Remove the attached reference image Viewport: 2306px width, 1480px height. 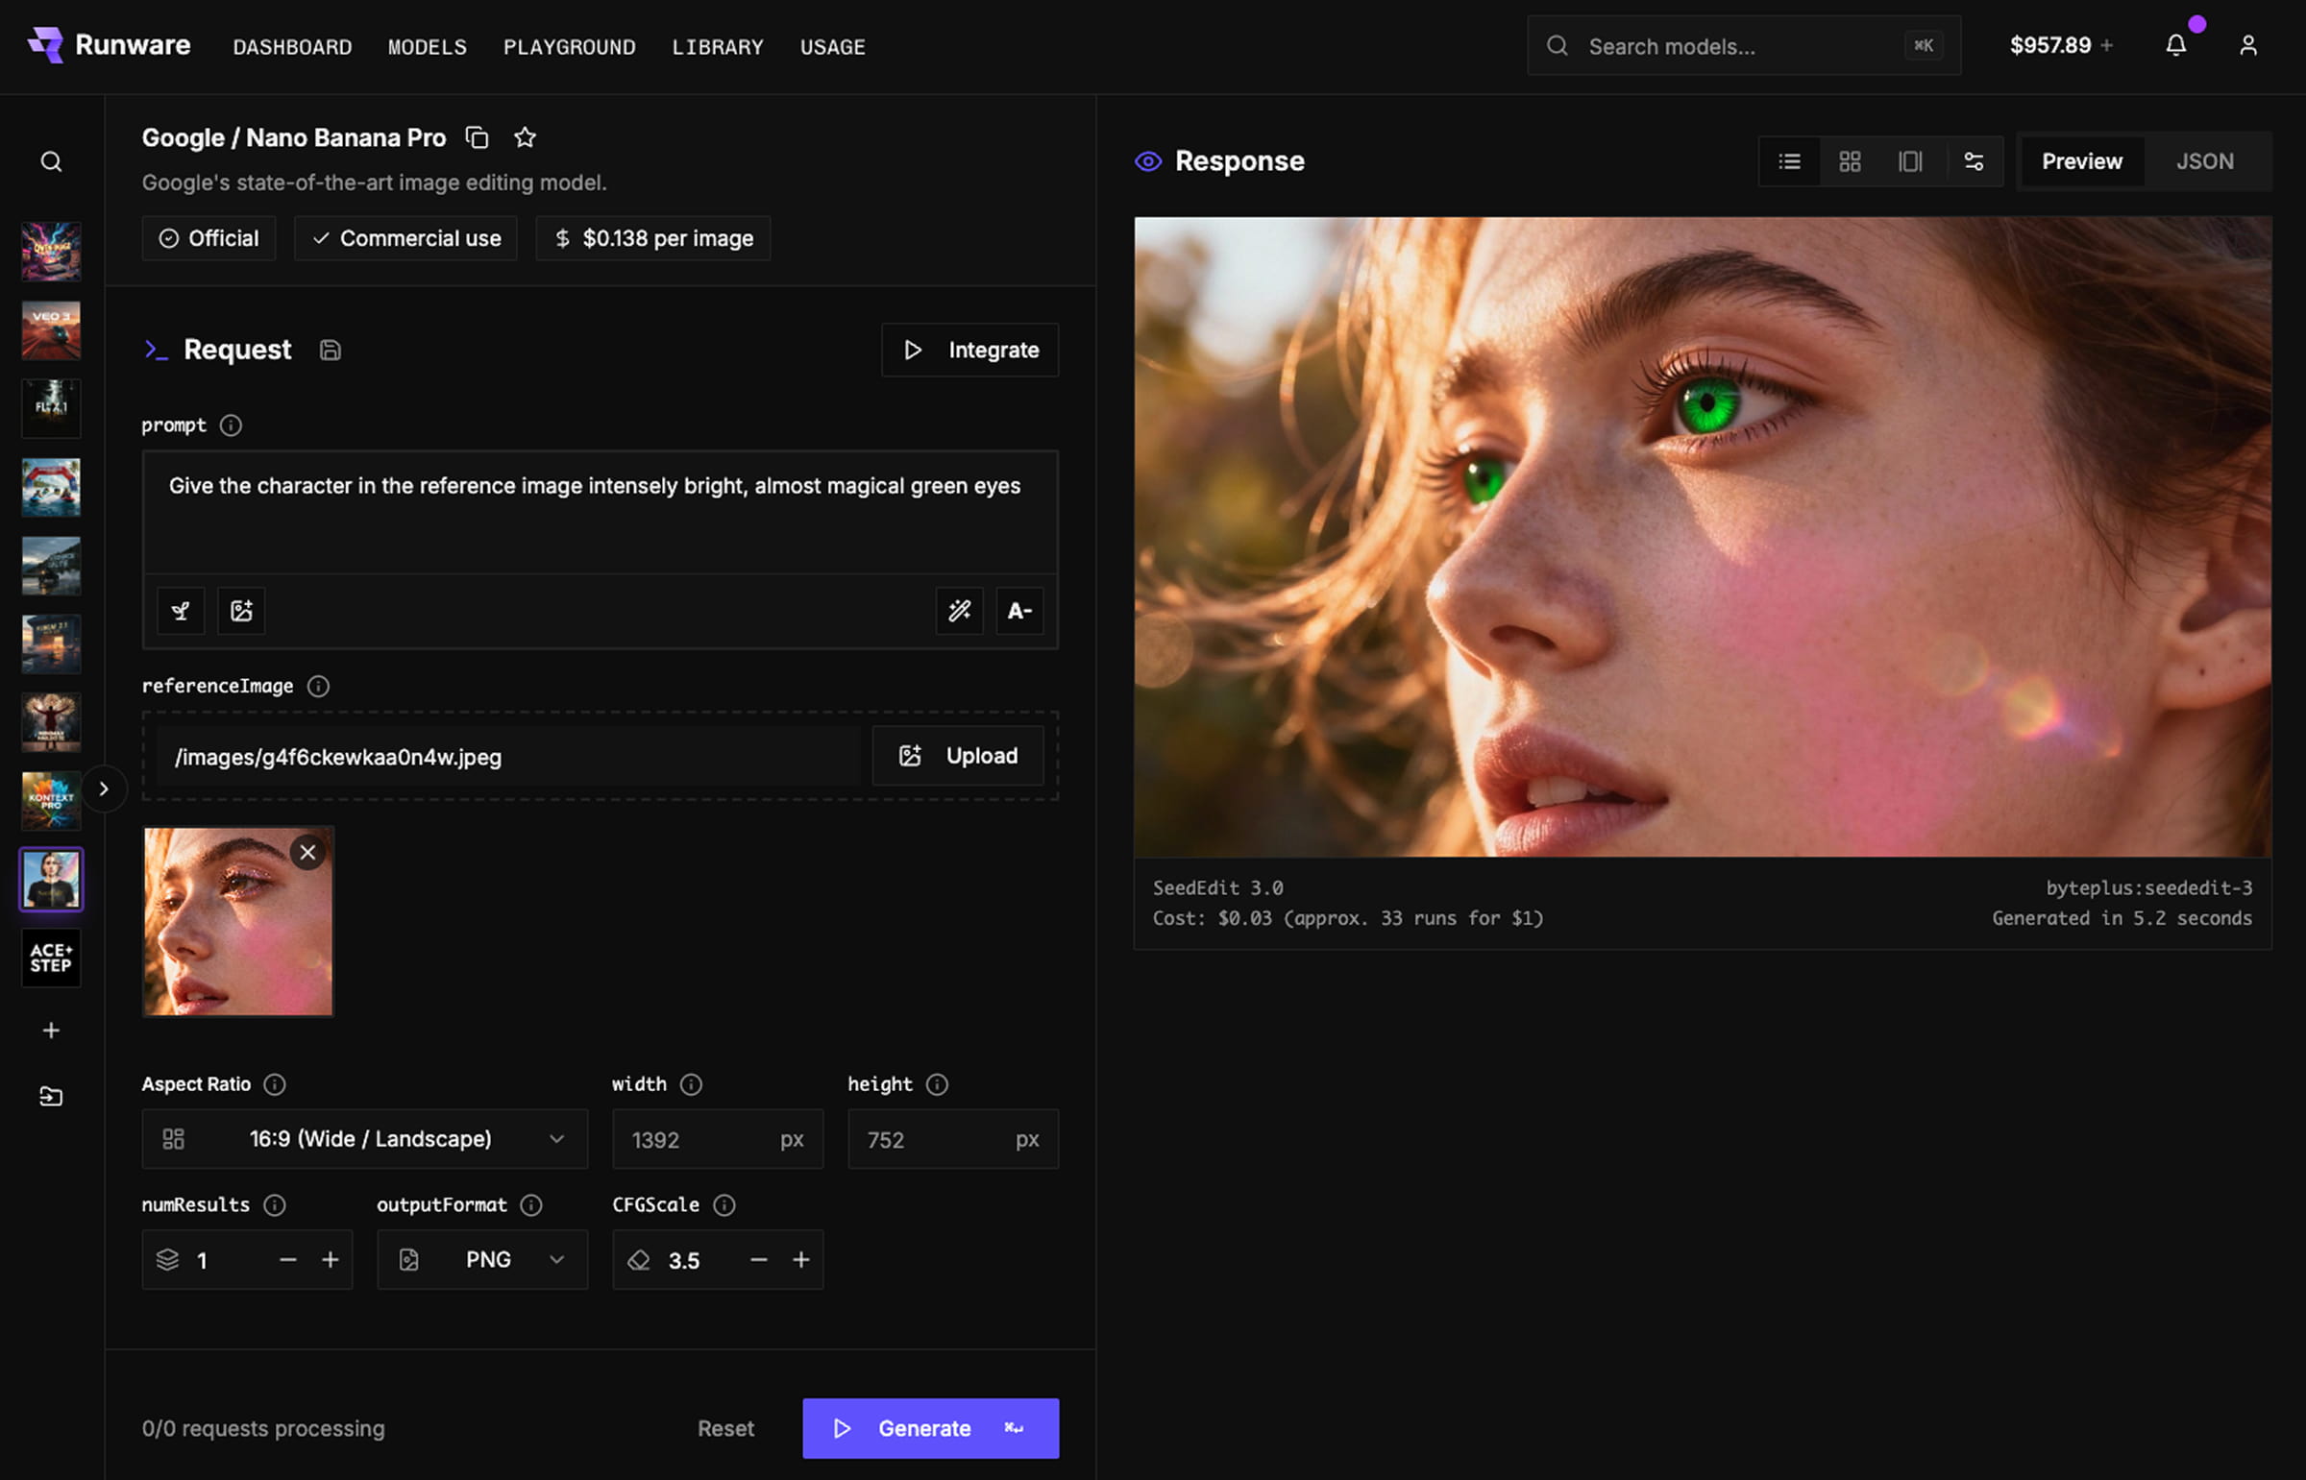tap(307, 852)
